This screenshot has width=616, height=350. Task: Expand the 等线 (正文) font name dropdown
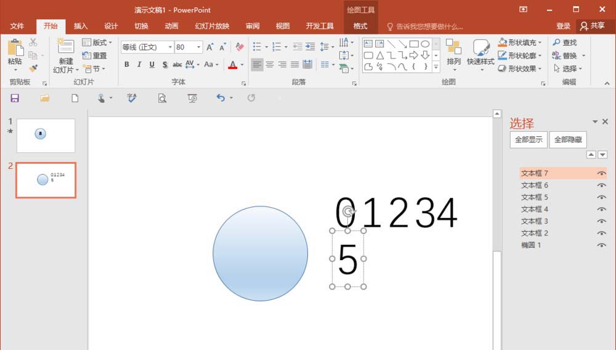tap(170, 47)
